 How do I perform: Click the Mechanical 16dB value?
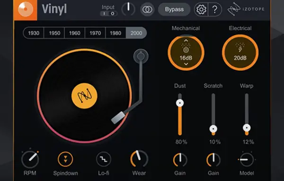point(186,58)
